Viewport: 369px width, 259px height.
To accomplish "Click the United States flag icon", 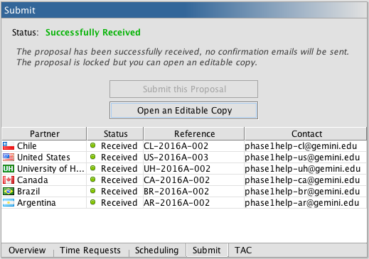I will (9, 158).
